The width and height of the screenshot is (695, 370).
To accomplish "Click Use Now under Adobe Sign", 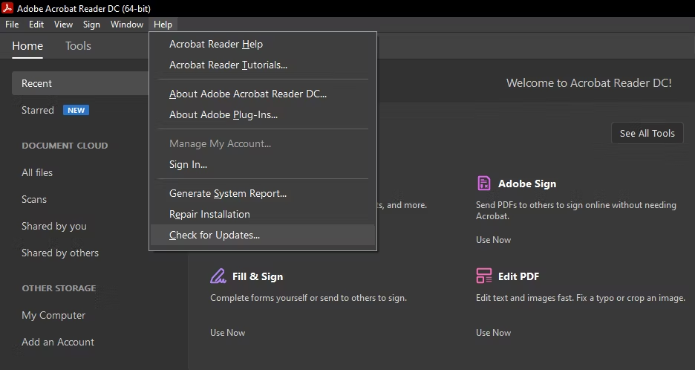I will (494, 240).
